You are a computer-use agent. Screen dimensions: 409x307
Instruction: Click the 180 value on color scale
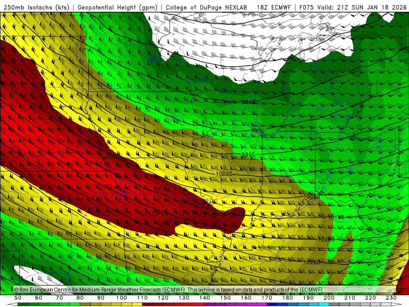click(287, 298)
